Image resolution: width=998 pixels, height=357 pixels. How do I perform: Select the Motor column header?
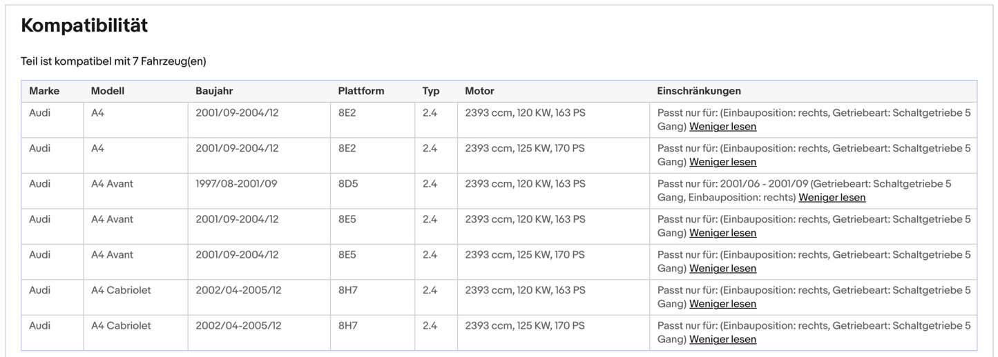[479, 91]
